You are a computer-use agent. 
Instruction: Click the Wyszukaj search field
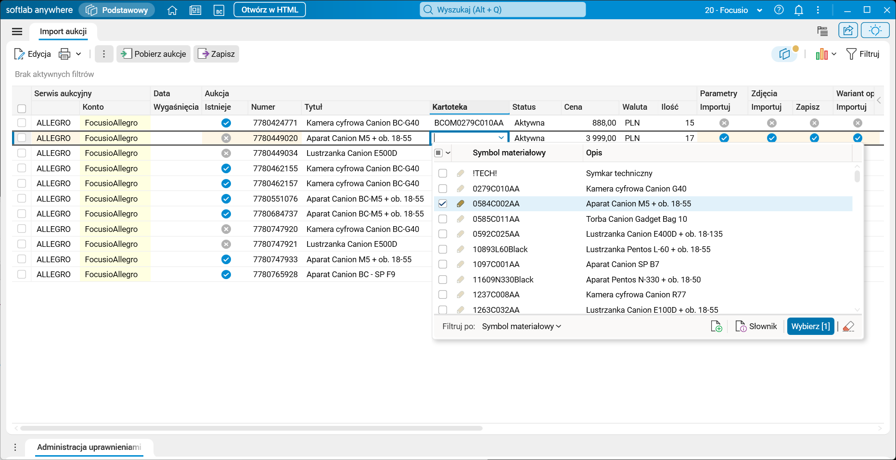click(502, 10)
